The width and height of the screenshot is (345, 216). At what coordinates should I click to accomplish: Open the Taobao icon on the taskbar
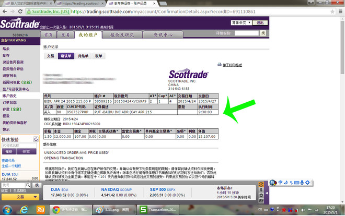[x=40, y=210]
